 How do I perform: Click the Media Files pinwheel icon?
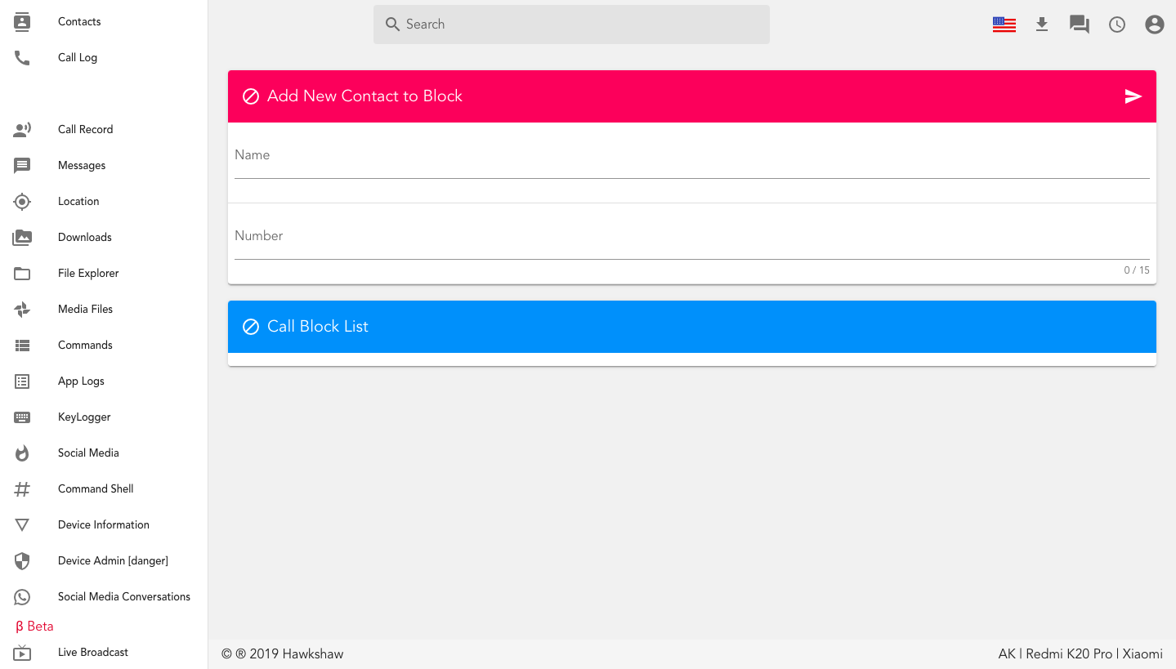[22, 310]
